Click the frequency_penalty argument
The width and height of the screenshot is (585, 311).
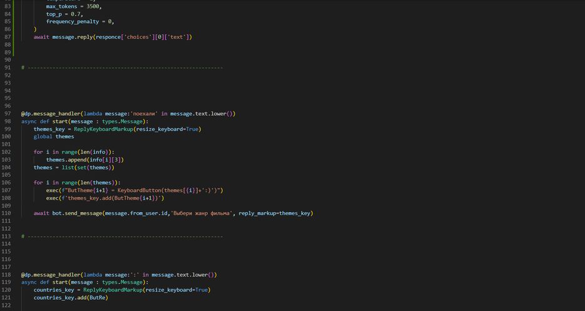(x=74, y=21)
